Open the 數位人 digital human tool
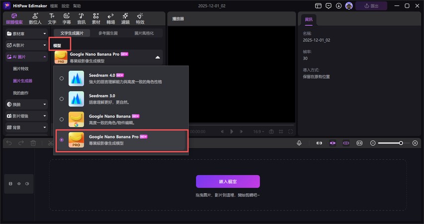 [x=35, y=18]
